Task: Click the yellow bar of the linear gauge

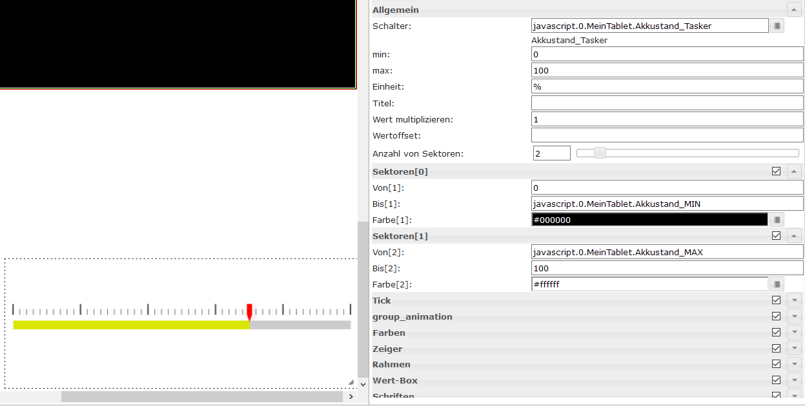Action: (x=131, y=325)
